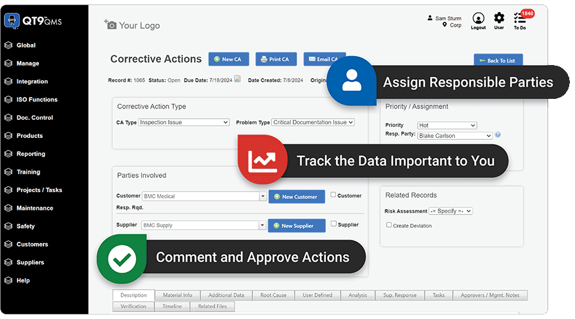Switch to the Root Cause tab

(273, 295)
